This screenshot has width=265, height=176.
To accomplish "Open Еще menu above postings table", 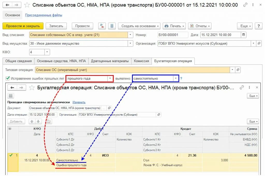I will pyautogui.click(x=253, y=121).
